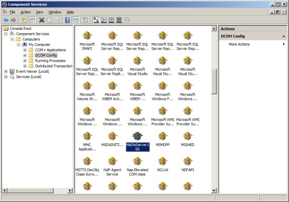Select the NDFAPI component icon

click(x=187, y=161)
